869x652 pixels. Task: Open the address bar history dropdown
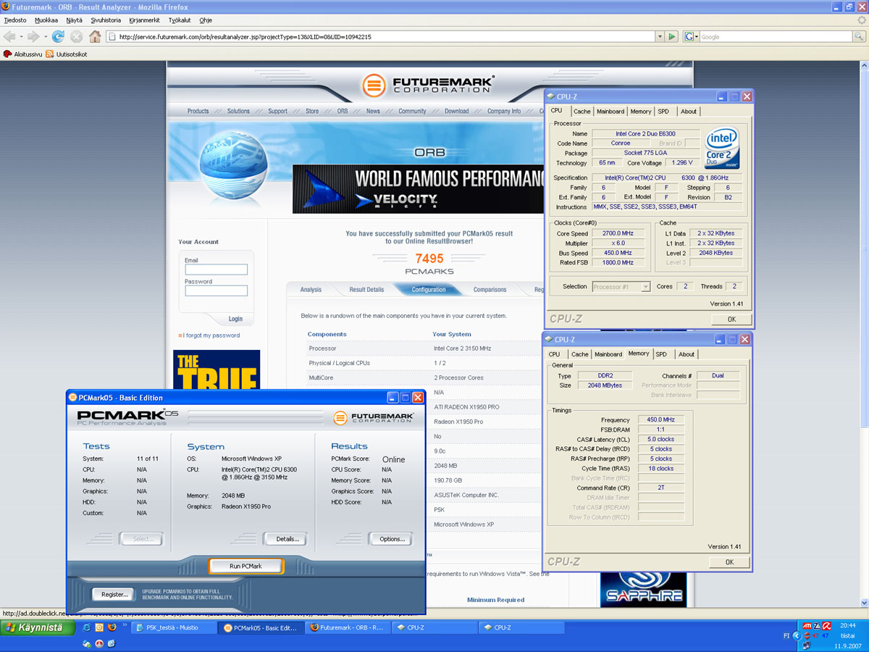(x=660, y=36)
